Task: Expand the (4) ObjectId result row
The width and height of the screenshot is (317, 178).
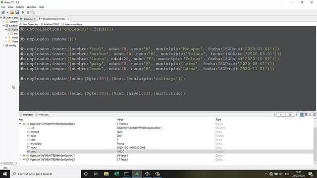Action: tap(20, 156)
